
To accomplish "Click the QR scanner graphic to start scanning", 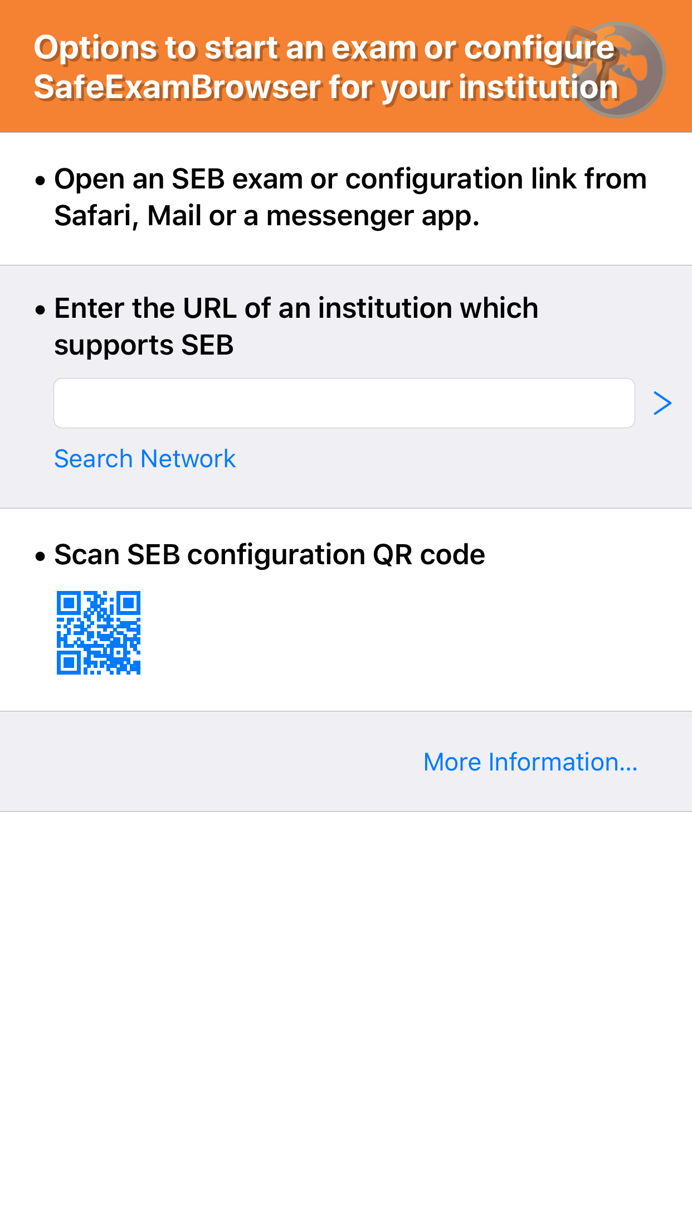I will (98, 632).
